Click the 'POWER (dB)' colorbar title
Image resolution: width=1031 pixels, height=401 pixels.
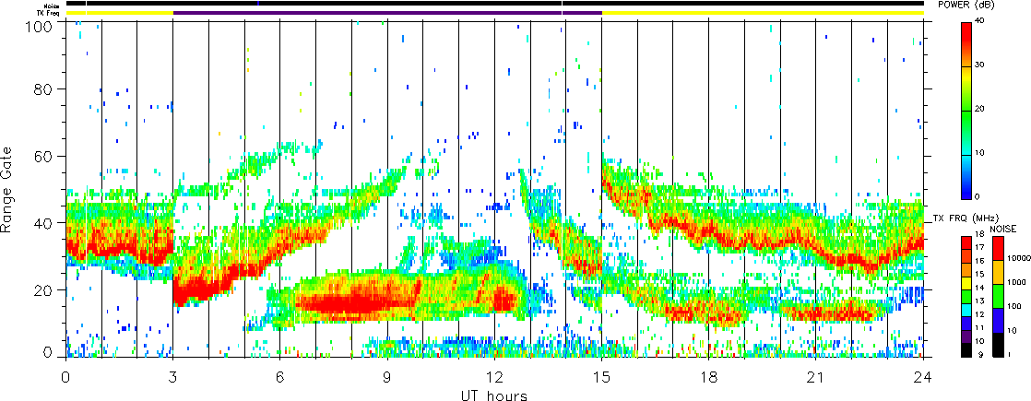966,6
